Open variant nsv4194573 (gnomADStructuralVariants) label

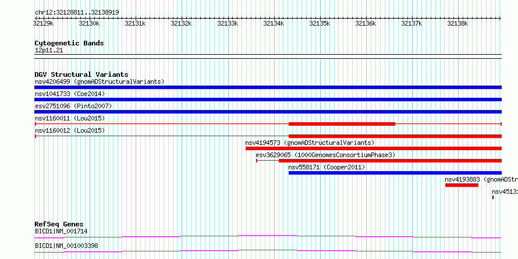(x=310, y=143)
